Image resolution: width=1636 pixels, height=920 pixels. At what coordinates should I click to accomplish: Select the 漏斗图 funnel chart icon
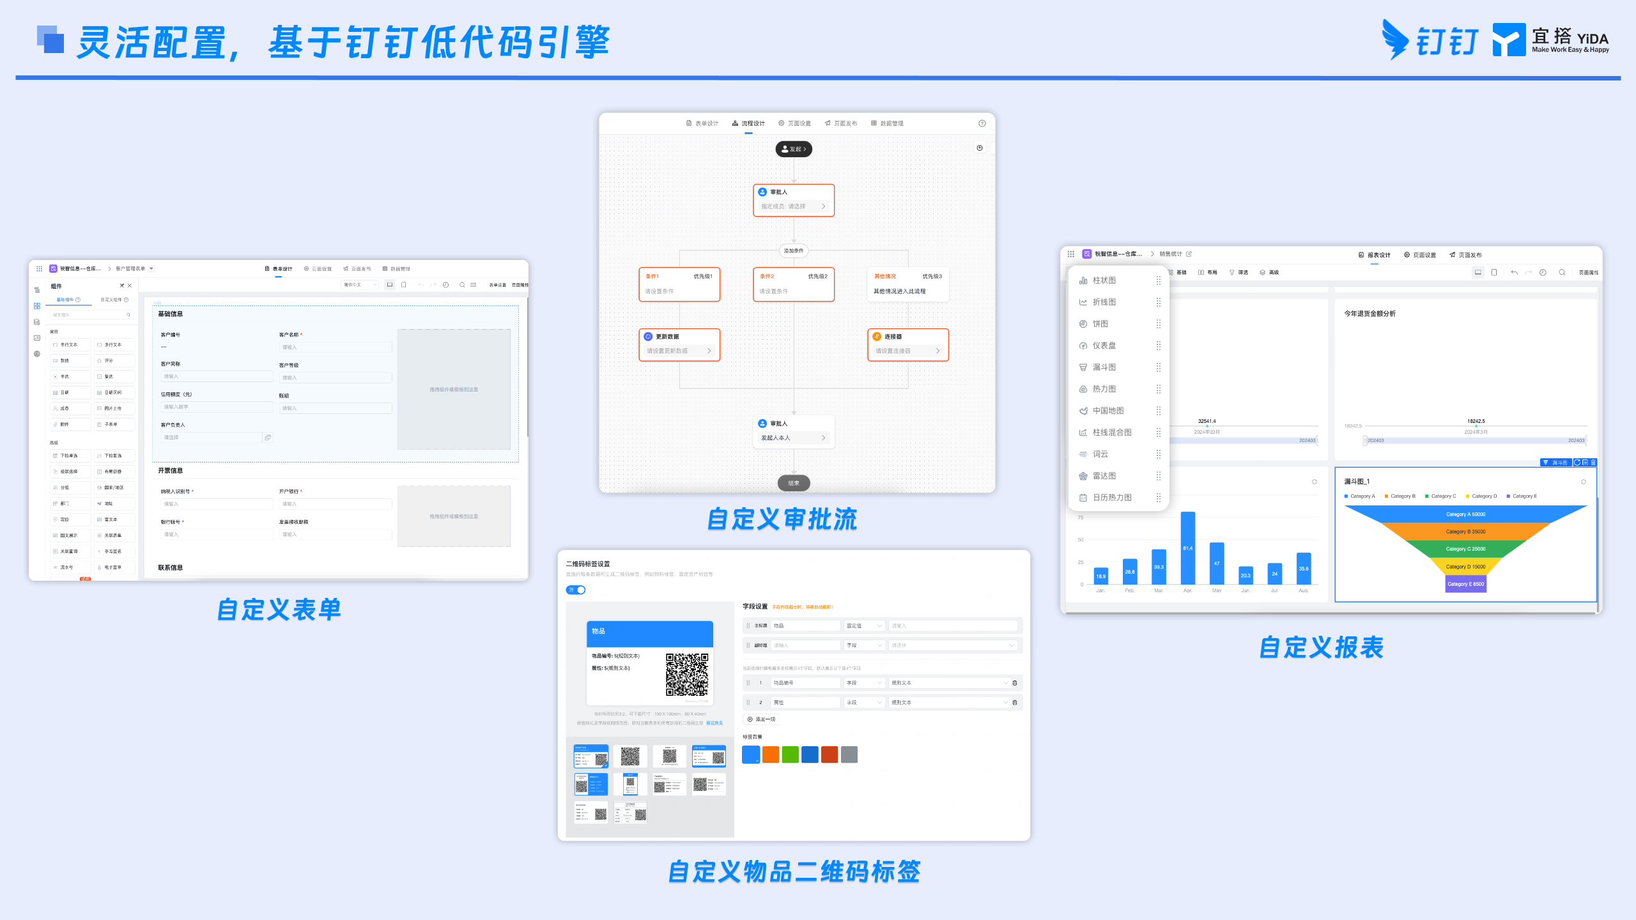1083,367
